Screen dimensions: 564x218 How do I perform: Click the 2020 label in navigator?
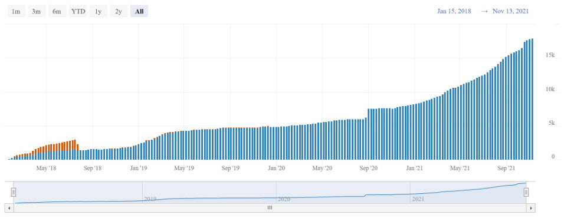click(284, 199)
